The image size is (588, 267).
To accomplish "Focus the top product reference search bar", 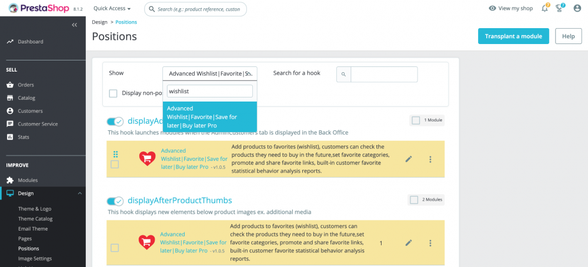I will pos(195,9).
